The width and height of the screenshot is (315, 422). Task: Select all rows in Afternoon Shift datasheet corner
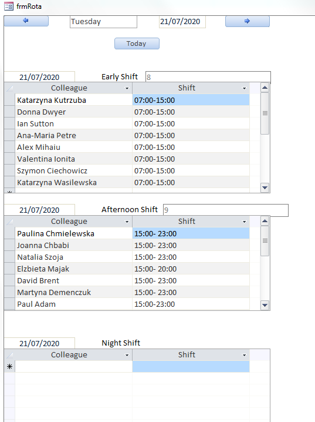click(x=9, y=222)
